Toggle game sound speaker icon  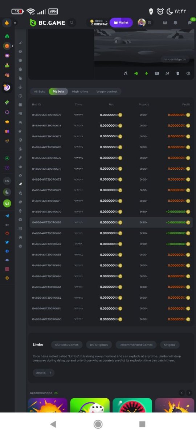(x=136, y=73)
